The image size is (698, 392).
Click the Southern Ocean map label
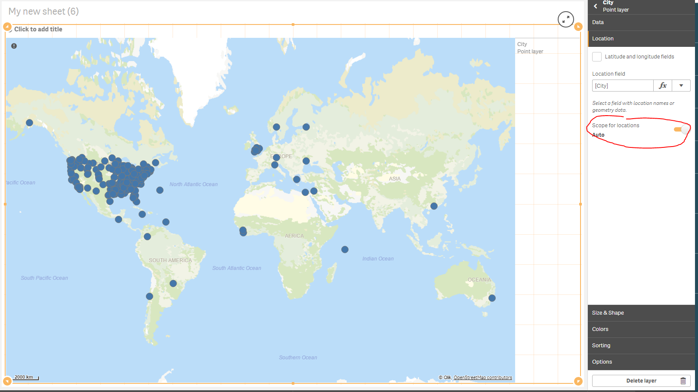tap(298, 358)
